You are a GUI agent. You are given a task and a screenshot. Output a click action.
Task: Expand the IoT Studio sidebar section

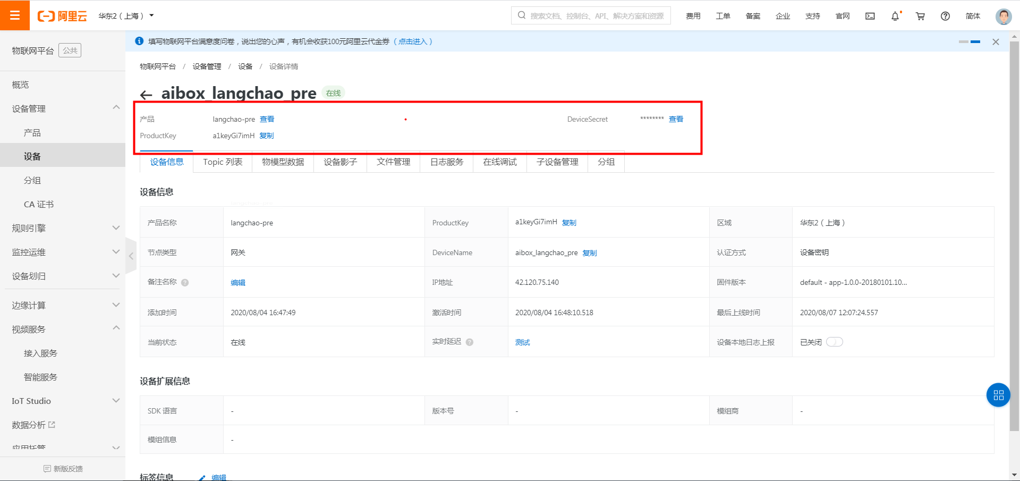pyautogui.click(x=116, y=400)
